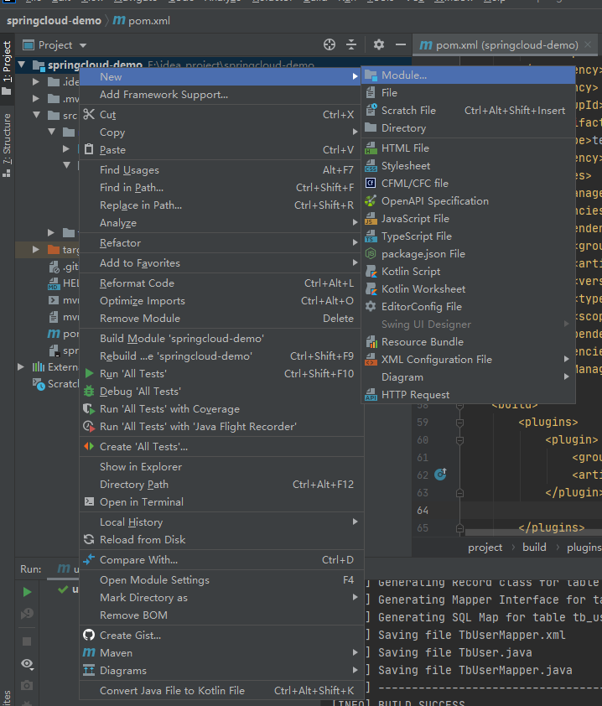Expand the .idea folder arrow
This screenshot has width=602, height=706.
click(36, 82)
